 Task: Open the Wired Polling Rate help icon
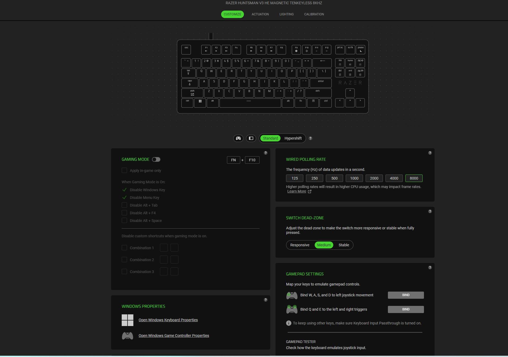pos(430,153)
